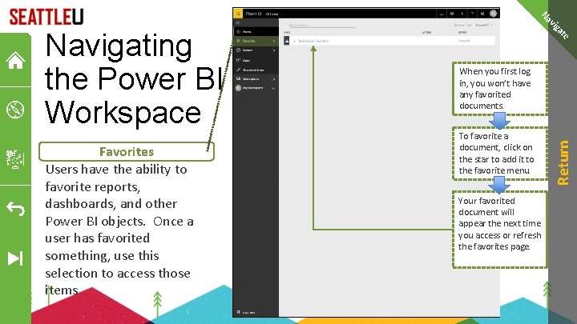Select Recent in Power BI navigation pane
Screen dimensions: 577x324
(x=256, y=50)
